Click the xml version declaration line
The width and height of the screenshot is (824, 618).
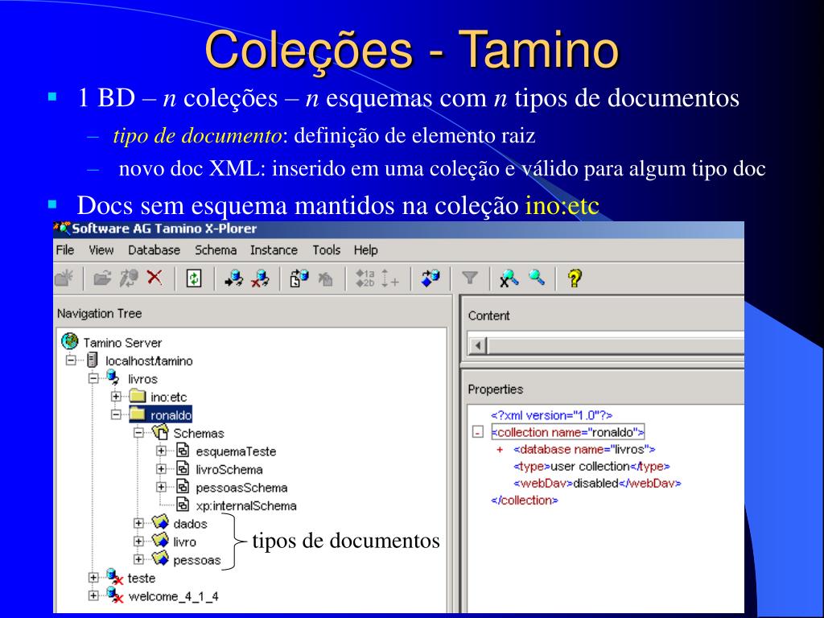[552, 415]
